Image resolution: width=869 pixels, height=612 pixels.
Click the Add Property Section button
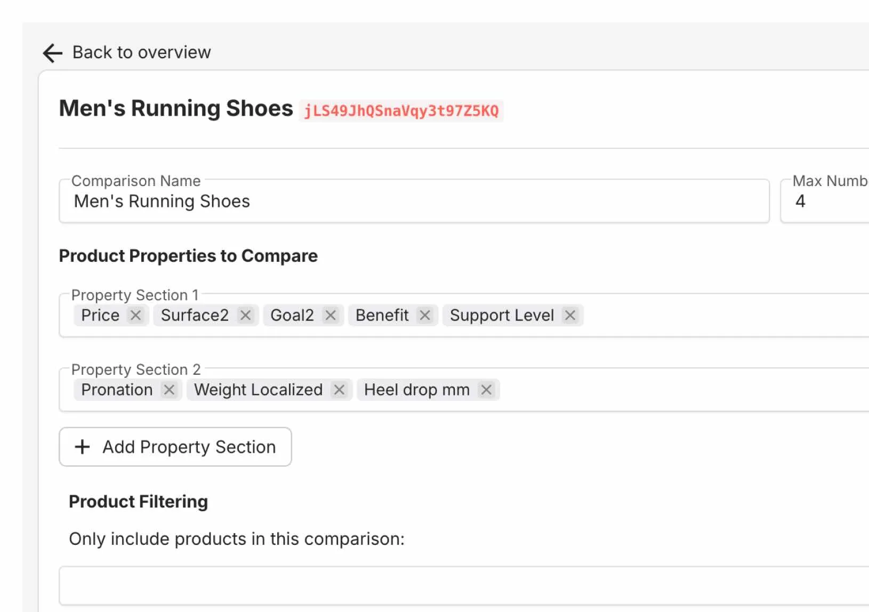[x=175, y=447]
